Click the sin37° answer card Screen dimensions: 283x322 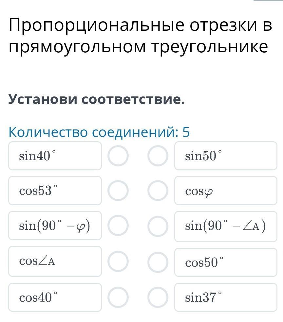pos(226,297)
